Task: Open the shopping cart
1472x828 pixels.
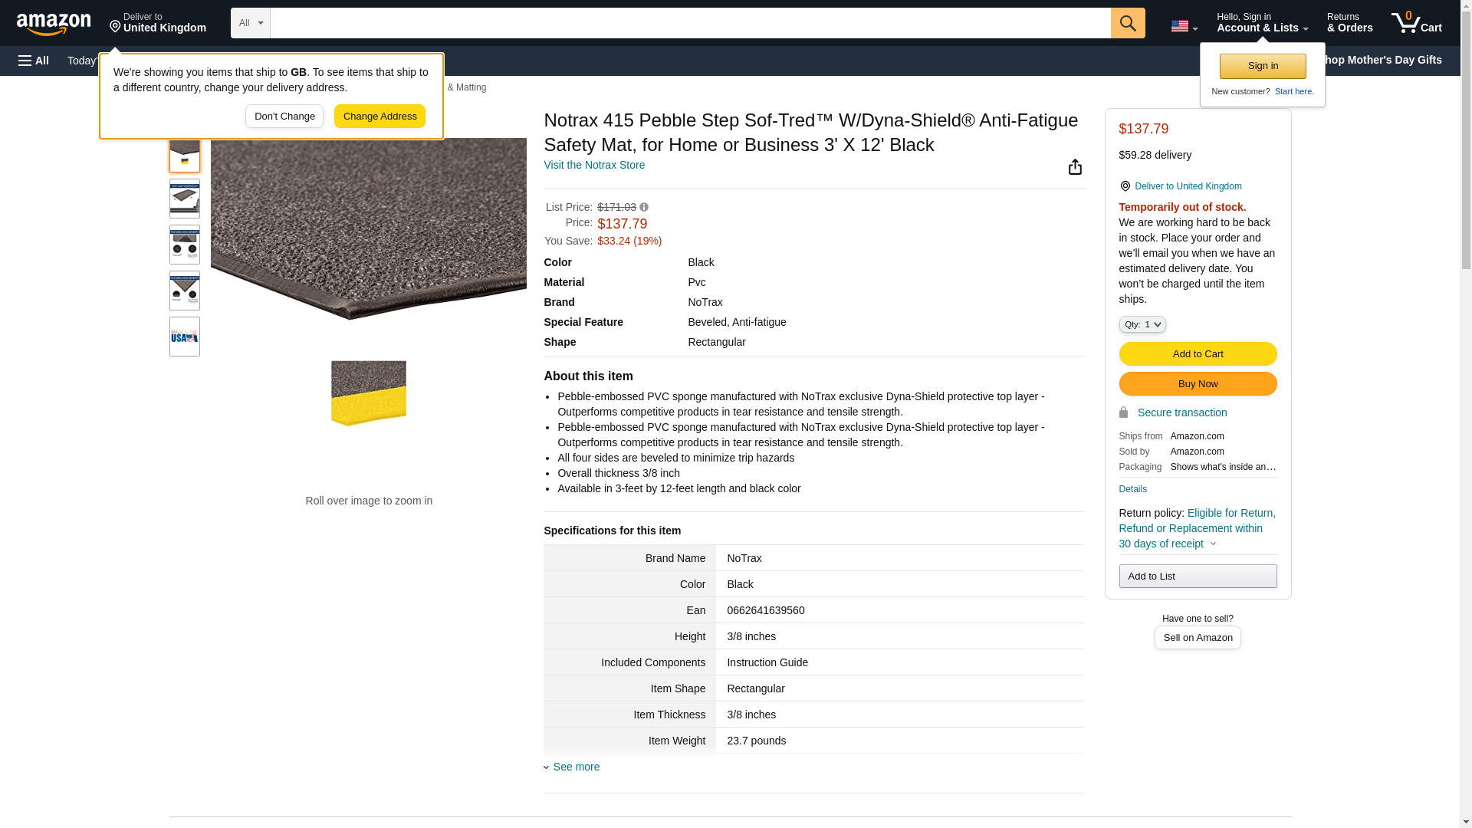Action: coord(1416,23)
